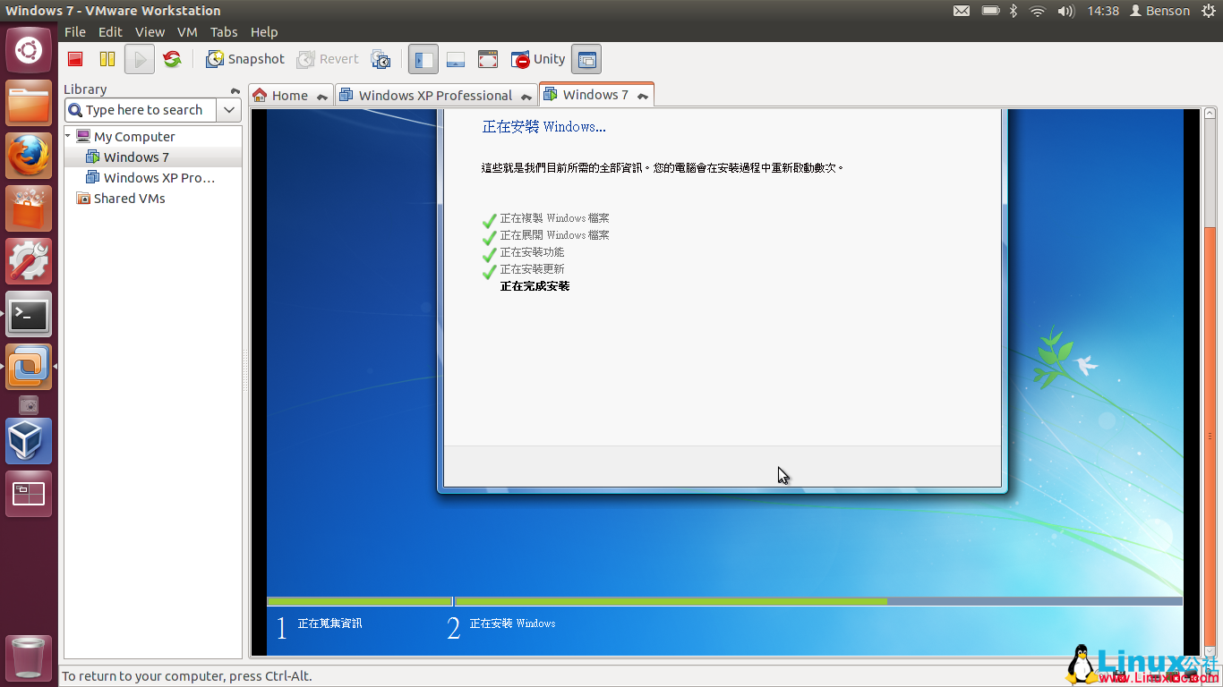Open the Ubuntu Dash home
Screen dimensions: 1223x687
tap(30, 50)
